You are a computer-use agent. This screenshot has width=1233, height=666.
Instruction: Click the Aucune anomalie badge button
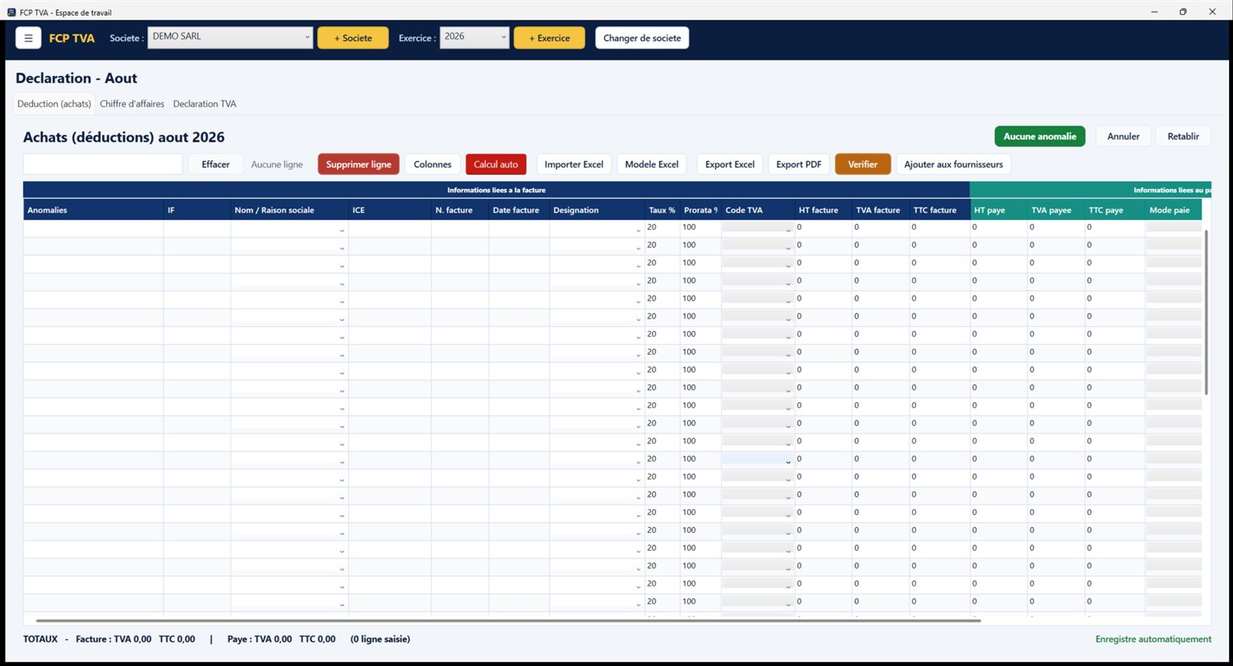coord(1040,136)
